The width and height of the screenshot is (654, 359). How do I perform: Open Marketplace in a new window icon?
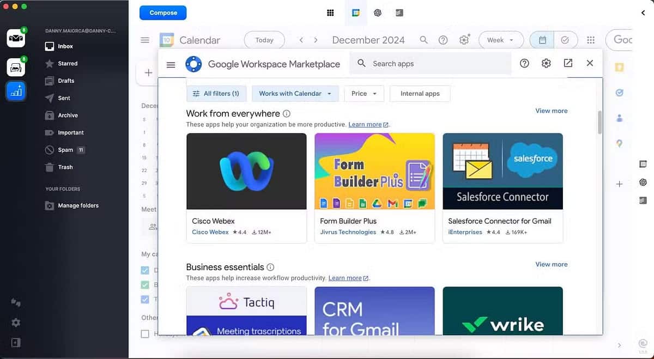point(568,63)
